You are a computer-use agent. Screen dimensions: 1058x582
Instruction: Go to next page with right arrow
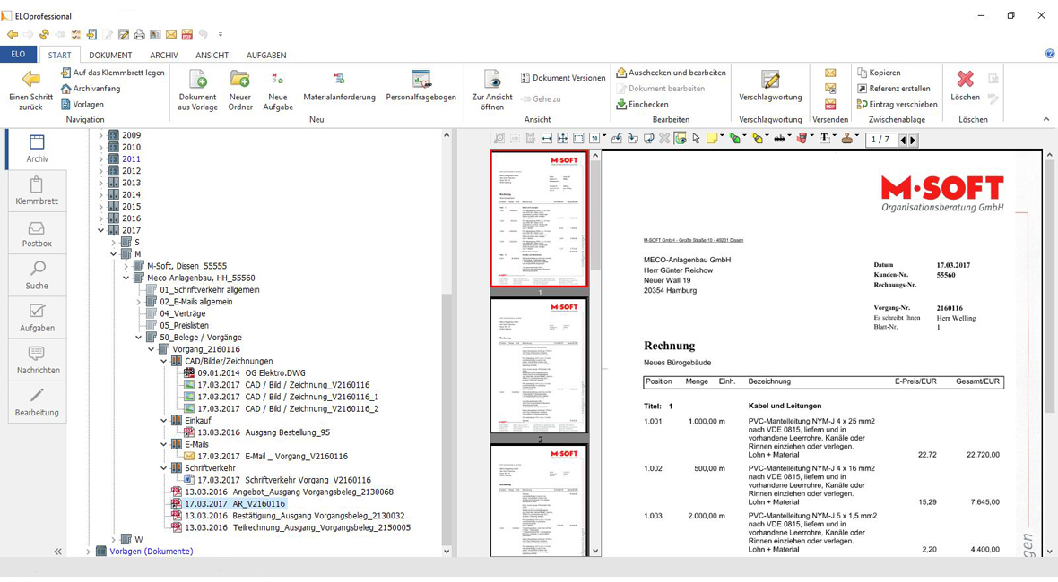[x=913, y=140]
